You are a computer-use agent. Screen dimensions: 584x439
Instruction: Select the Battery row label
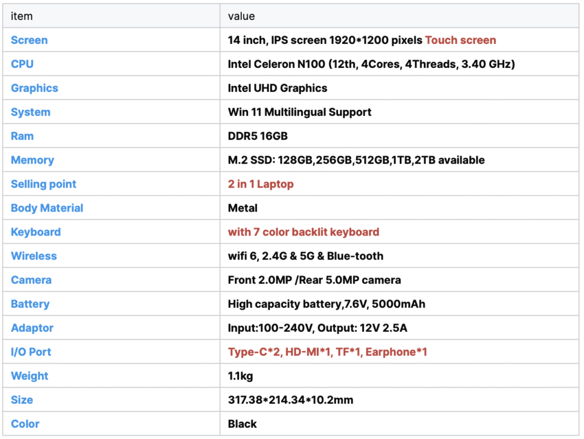point(30,304)
